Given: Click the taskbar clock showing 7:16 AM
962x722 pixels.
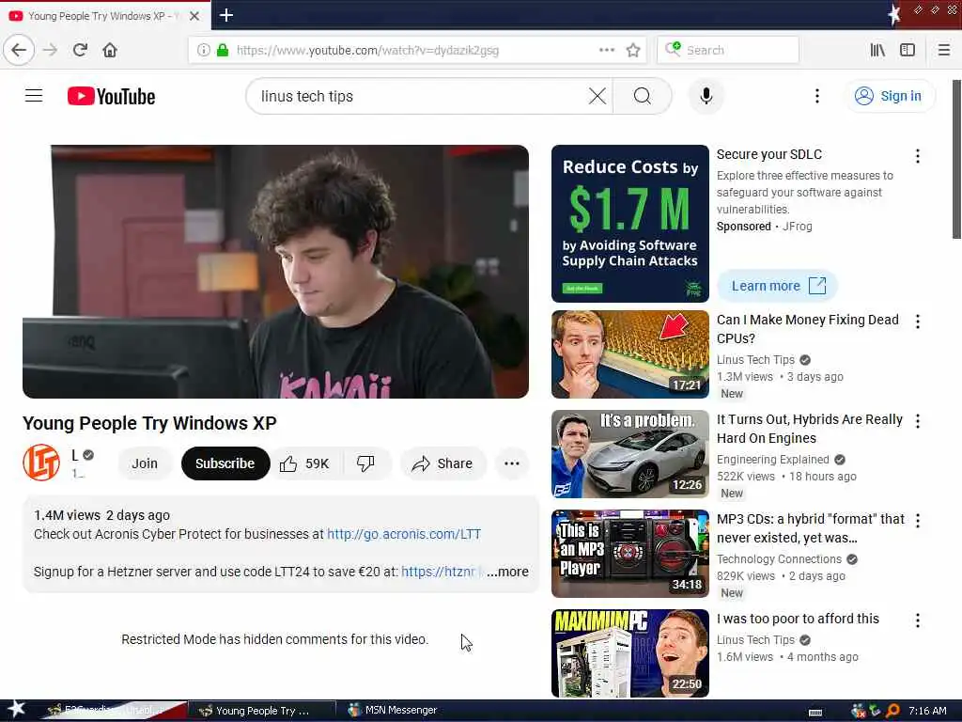Looking at the screenshot, I should (926, 711).
